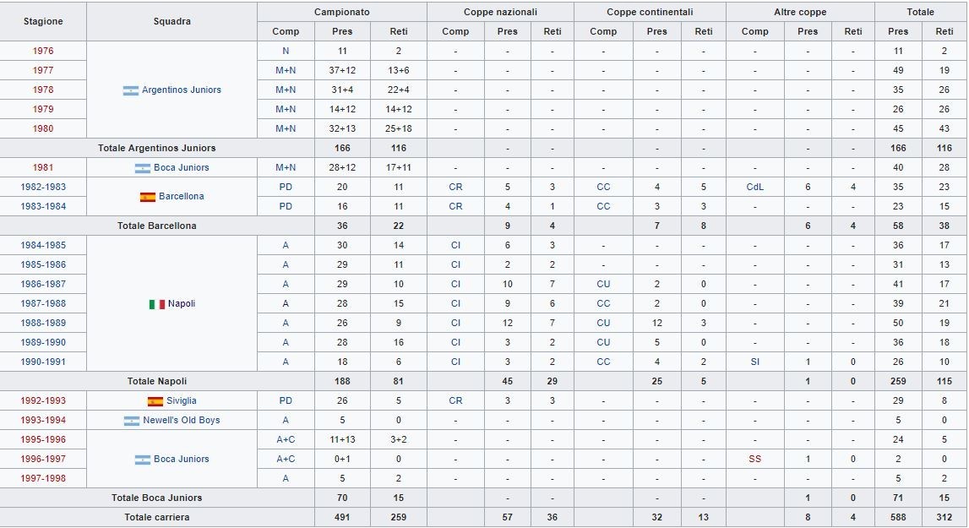Open the 1986-1987 season link
This screenshot has width=969, height=528.
[43, 285]
